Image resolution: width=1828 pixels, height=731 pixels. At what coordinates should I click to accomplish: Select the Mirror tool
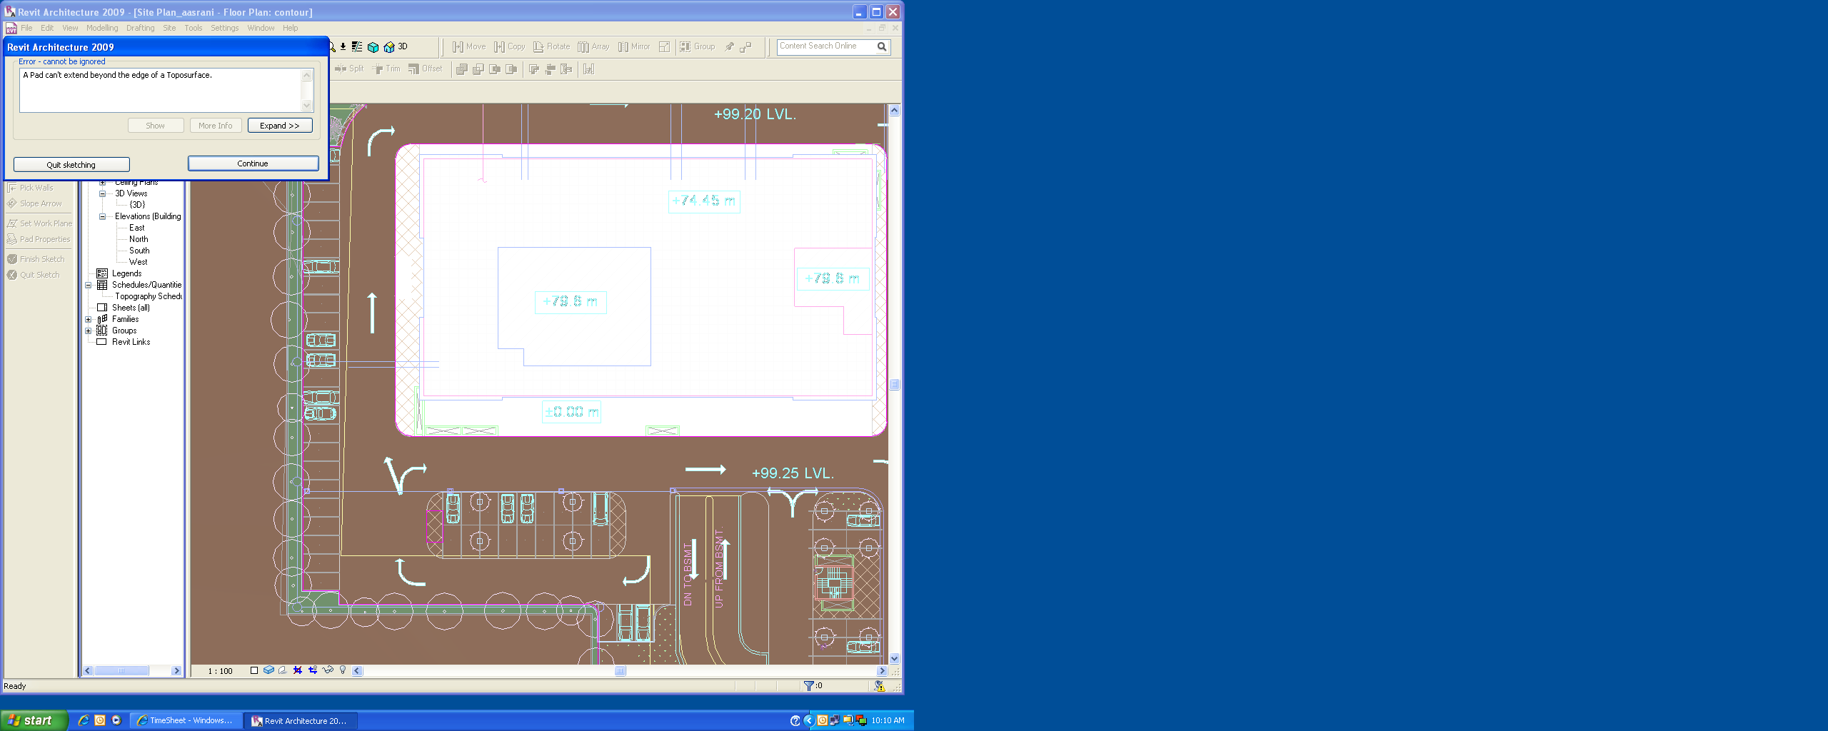634,47
